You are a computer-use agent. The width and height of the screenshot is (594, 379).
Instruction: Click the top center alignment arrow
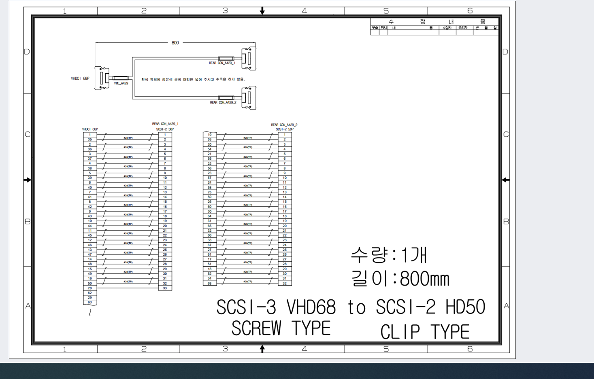click(x=262, y=11)
